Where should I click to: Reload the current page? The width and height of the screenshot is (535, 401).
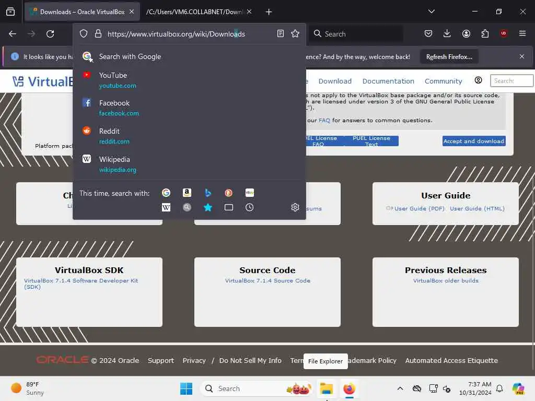click(50, 34)
